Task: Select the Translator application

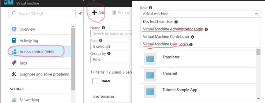Action: pos(198,59)
